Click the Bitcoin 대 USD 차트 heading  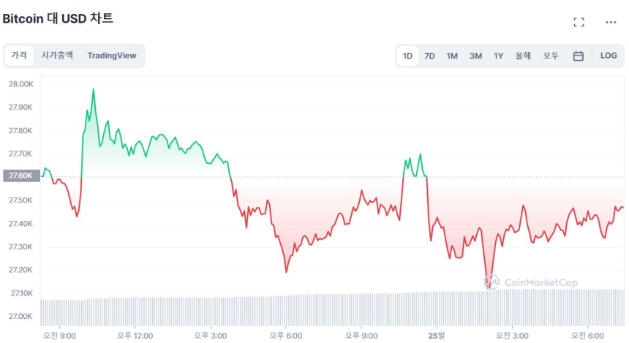[x=58, y=18]
